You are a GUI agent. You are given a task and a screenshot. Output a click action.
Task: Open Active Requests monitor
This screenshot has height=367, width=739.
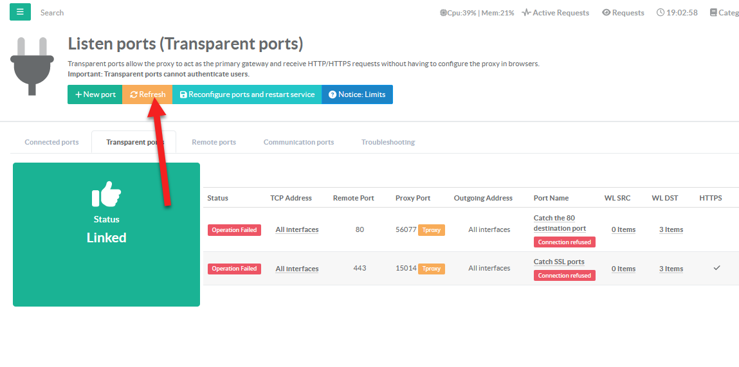click(556, 13)
